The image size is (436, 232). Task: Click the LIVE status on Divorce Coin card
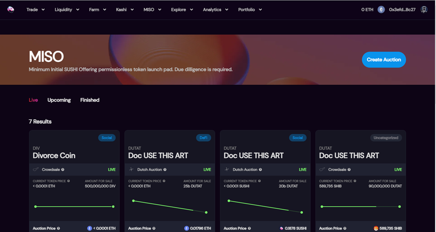pos(112,169)
